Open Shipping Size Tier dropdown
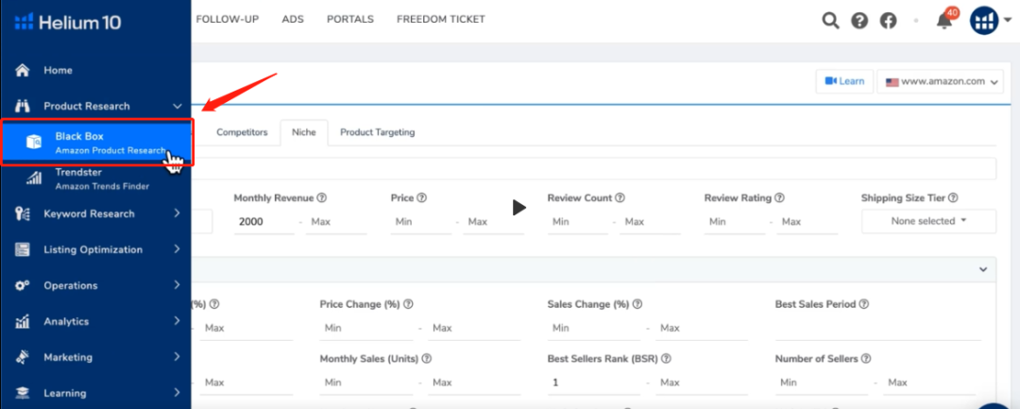Viewport: 1020px width, 409px height. 928,221
